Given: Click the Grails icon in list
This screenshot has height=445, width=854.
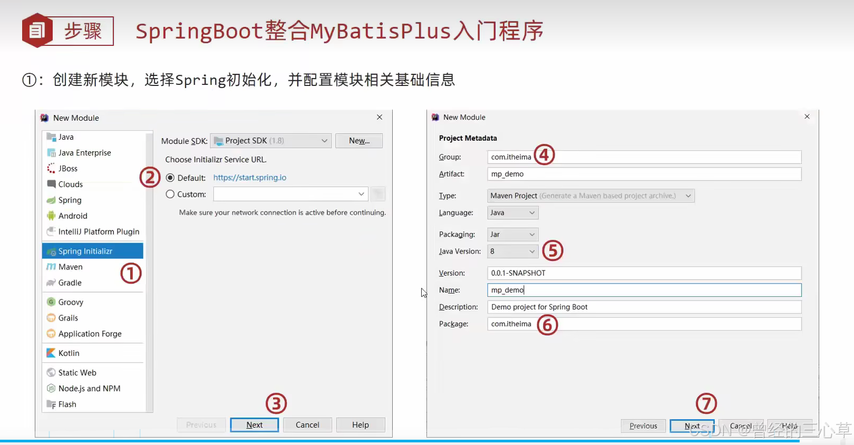Looking at the screenshot, I should 51,318.
